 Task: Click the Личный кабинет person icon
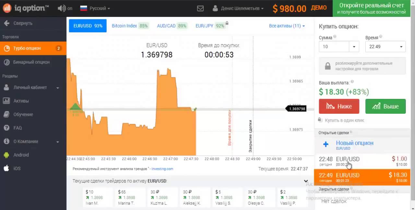click(6, 88)
